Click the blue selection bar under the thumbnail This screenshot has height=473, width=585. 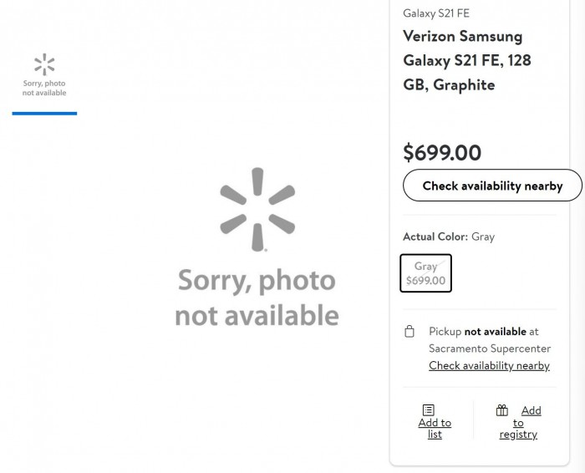coord(44,113)
